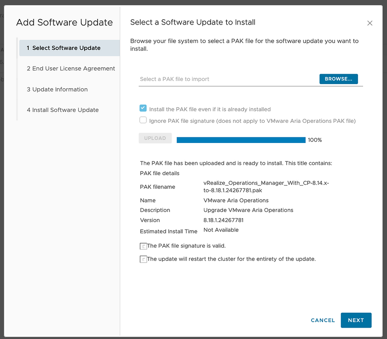Viewport: 387px width, 339px height.
Task: Click the Upgrade VMware Aria Operations description
Action: tap(248, 210)
